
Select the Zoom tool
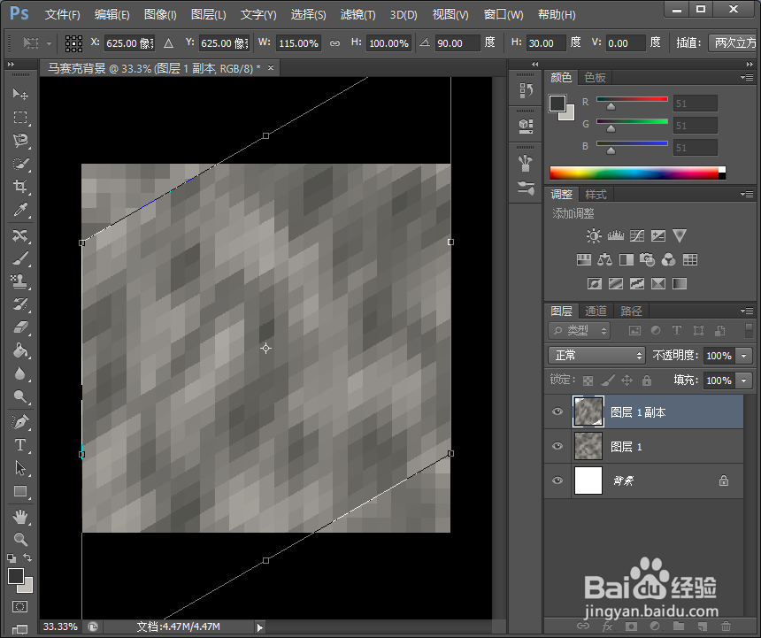20,539
